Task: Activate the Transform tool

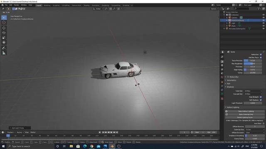Action: [4, 42]
